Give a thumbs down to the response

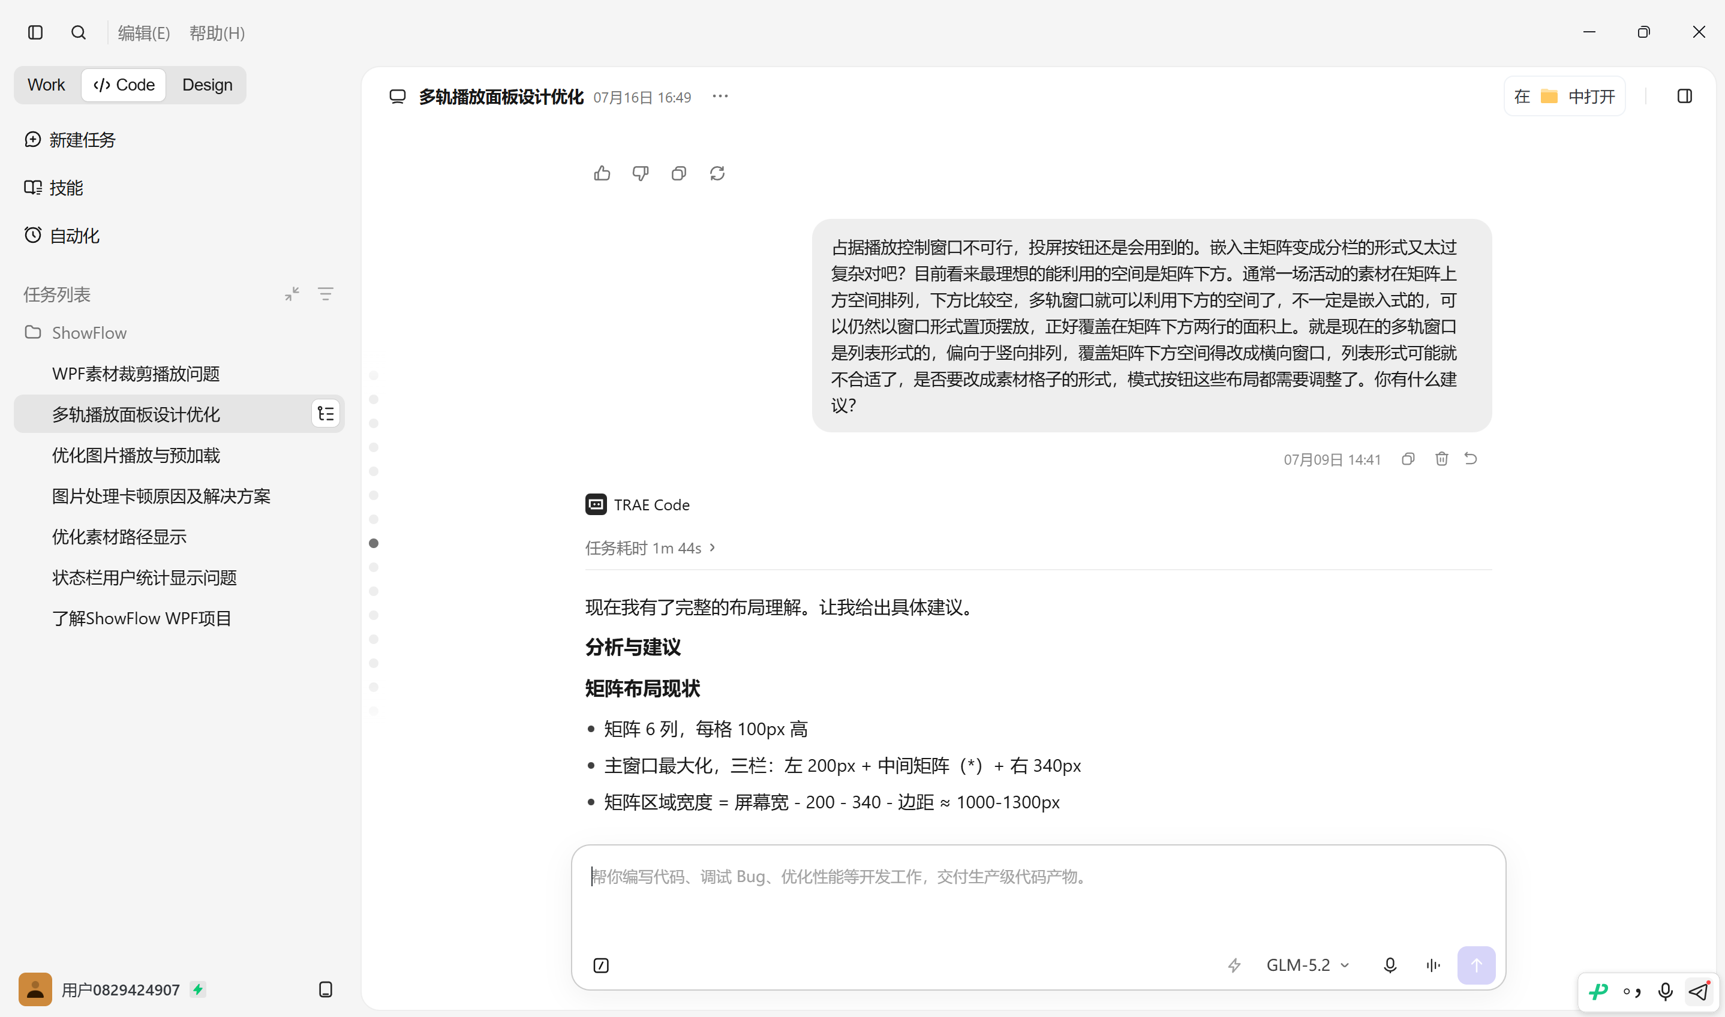click(640, 173)
